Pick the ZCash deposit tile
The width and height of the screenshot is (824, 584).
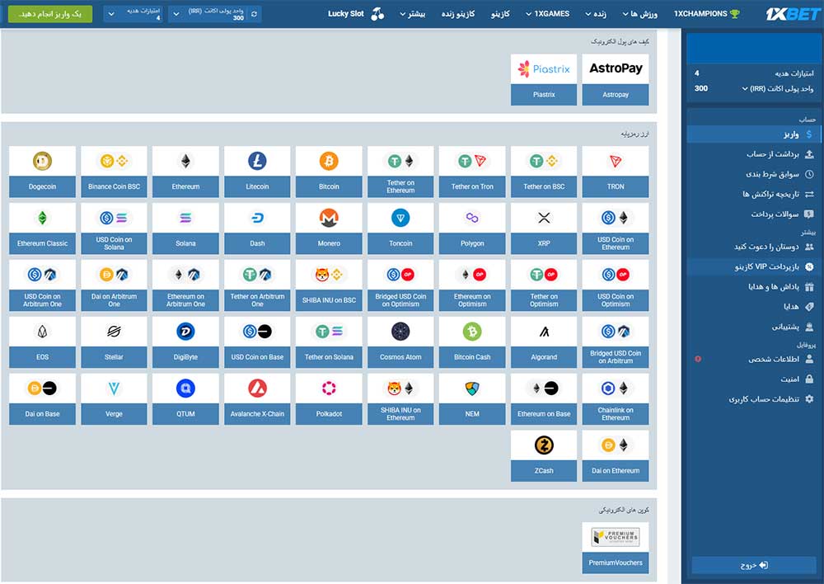point(544,455)
